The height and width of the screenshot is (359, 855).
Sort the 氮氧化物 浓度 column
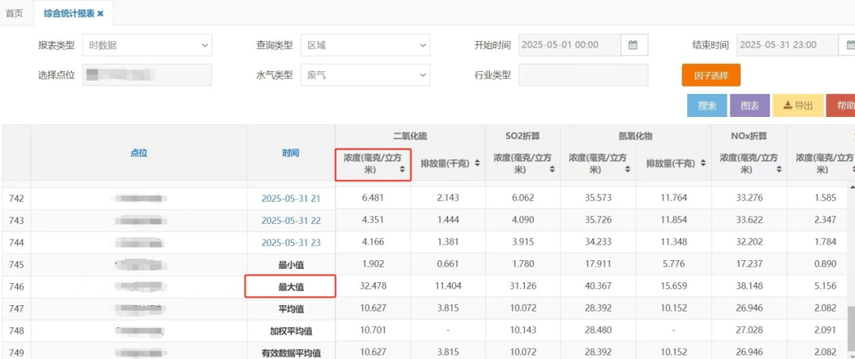click(x=626, y=169)
